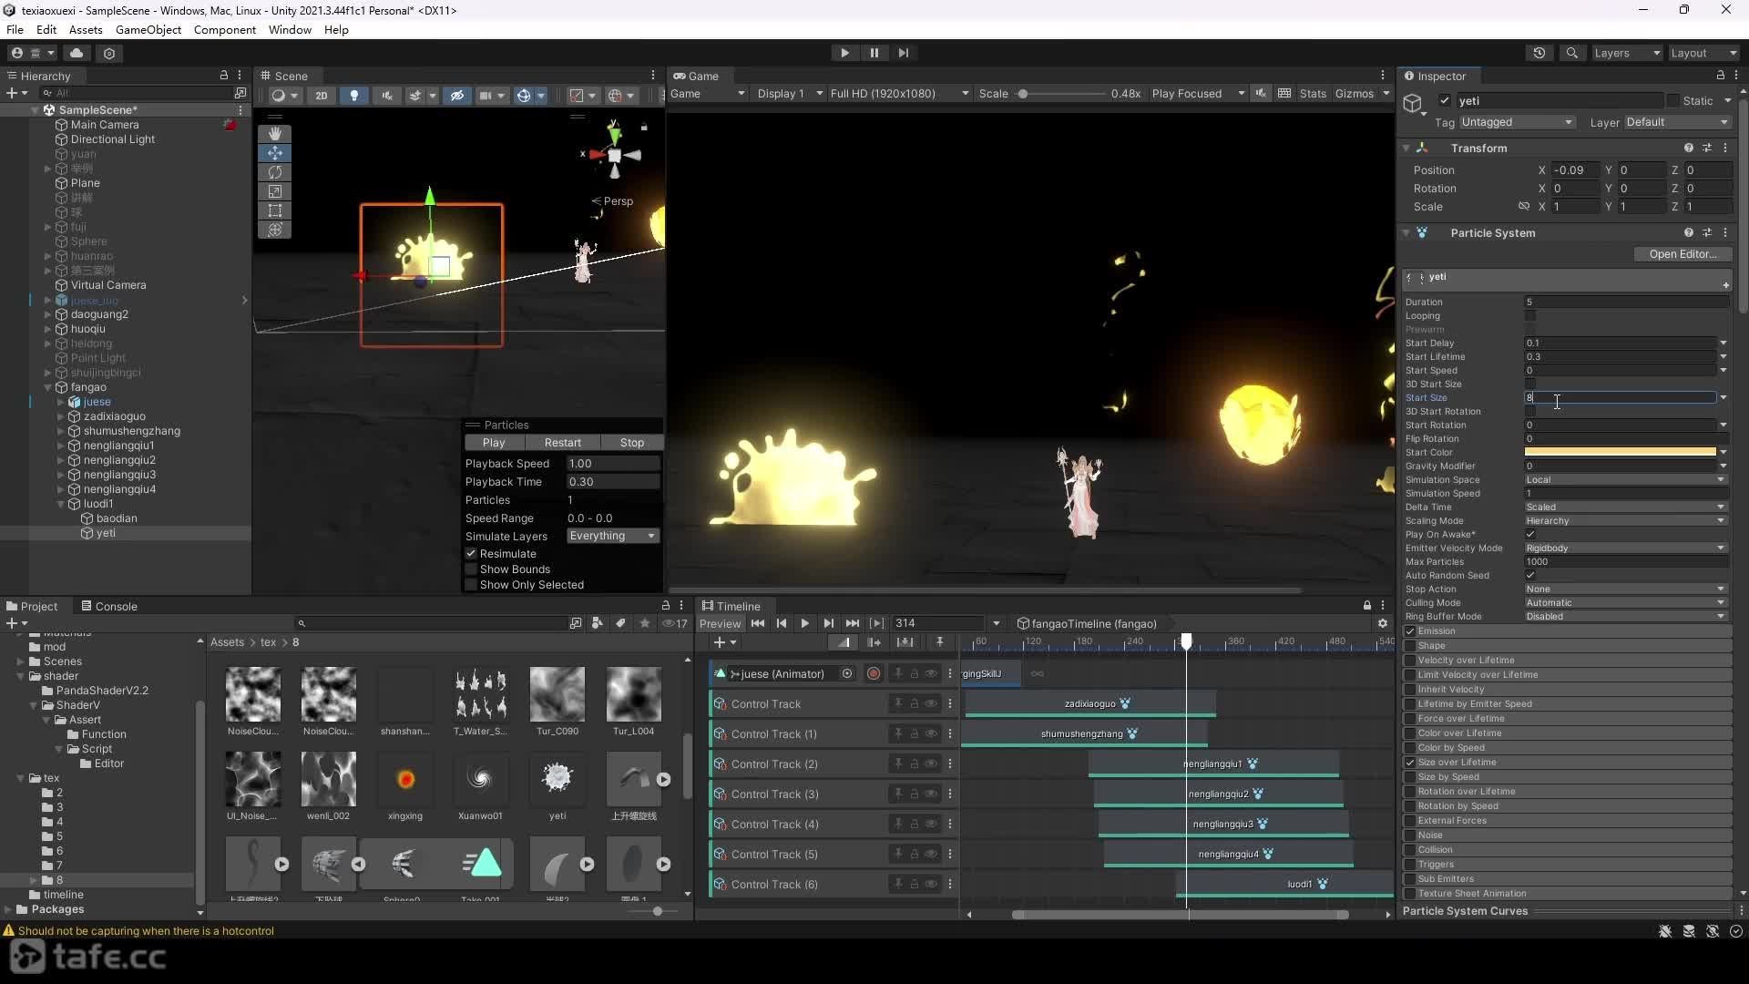Viewport: 1749px width, 984px height.
Task: Toggle the Timeline record button on juese track
Action: coord(874,674)
